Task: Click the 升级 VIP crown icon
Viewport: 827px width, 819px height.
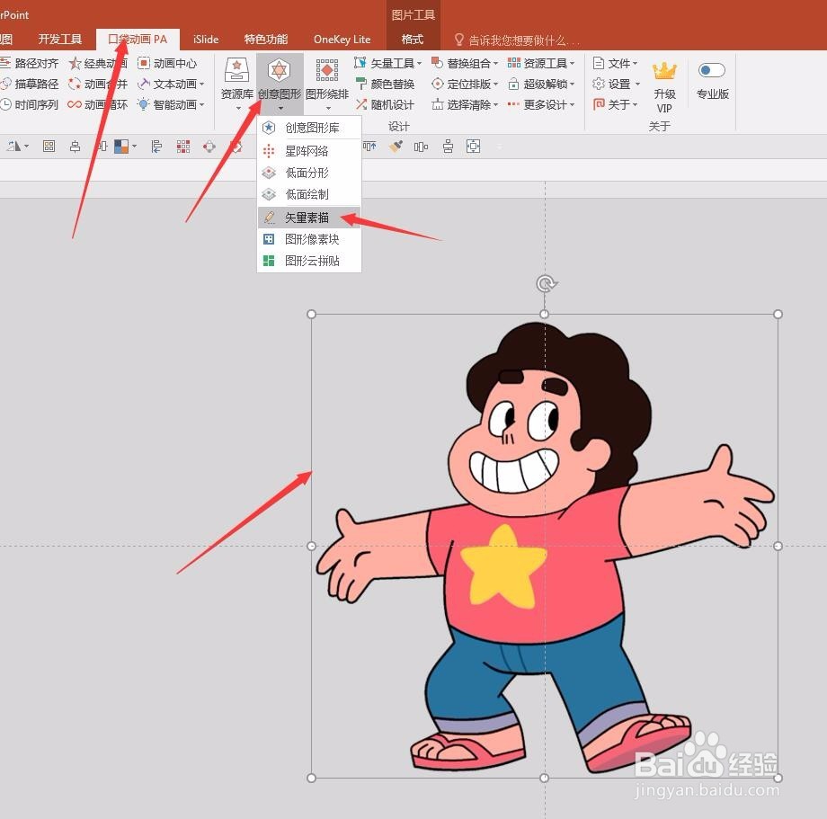Action: click(664, 71)
